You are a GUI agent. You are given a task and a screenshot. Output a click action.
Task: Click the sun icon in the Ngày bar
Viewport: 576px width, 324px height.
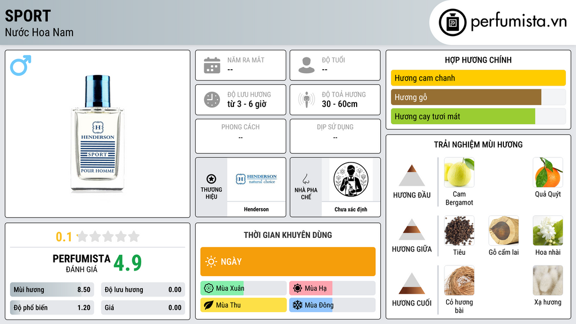click(211, 262)
